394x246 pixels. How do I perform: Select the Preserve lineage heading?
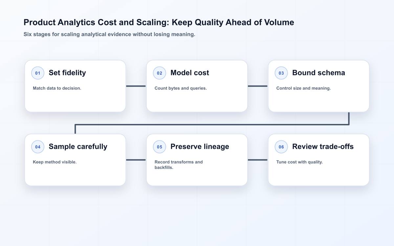tap(200, 147)
